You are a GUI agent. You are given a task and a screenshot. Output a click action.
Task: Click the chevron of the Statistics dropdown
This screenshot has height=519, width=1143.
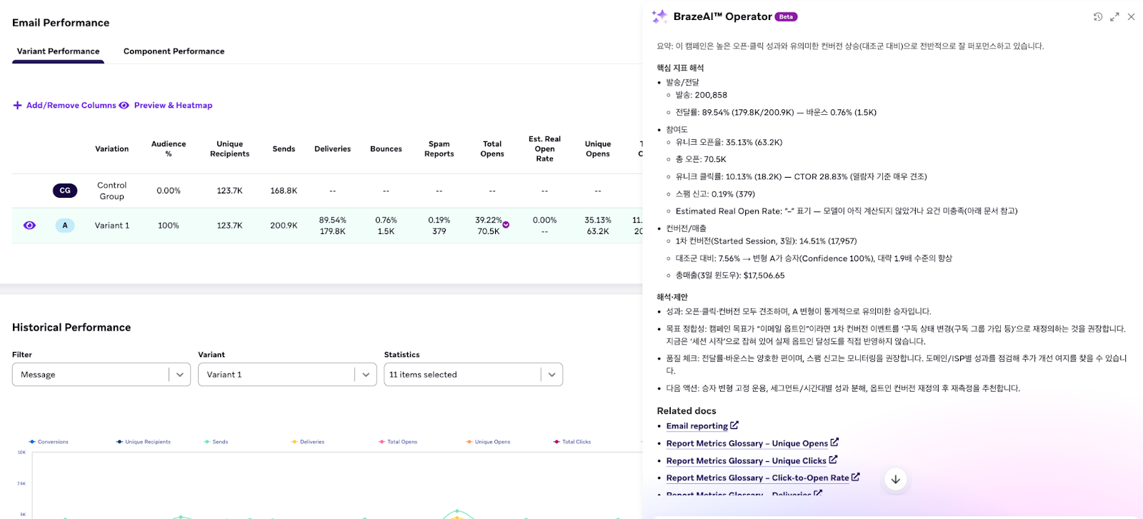pos(551,374)
